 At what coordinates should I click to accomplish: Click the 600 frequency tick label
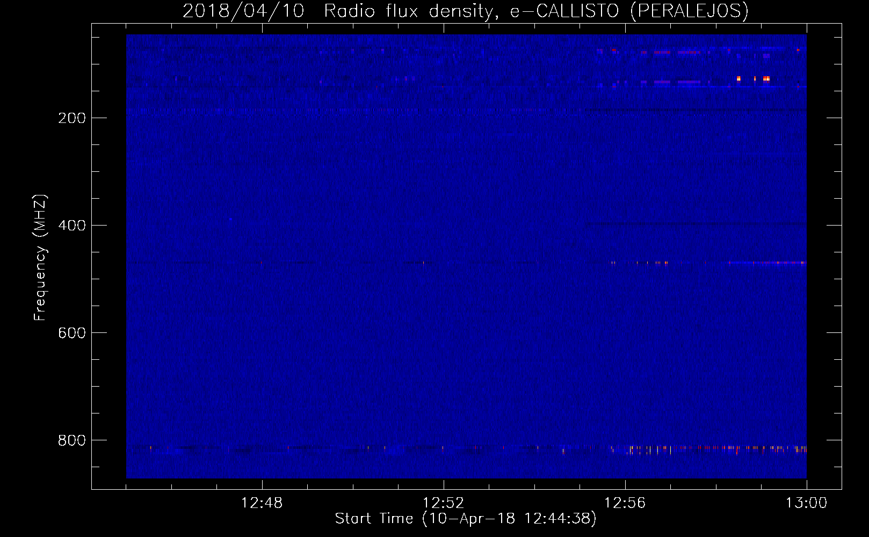pos(72,333)
